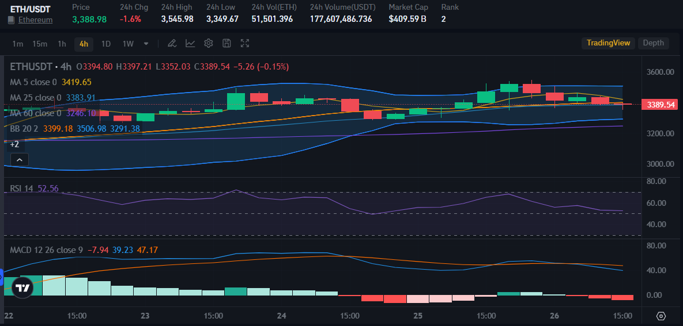Toggle fullscreen chart icon
683x326 pixels.
(245, 43)
